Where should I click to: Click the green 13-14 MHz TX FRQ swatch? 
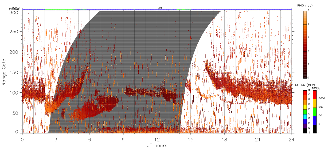coord(304,112)
